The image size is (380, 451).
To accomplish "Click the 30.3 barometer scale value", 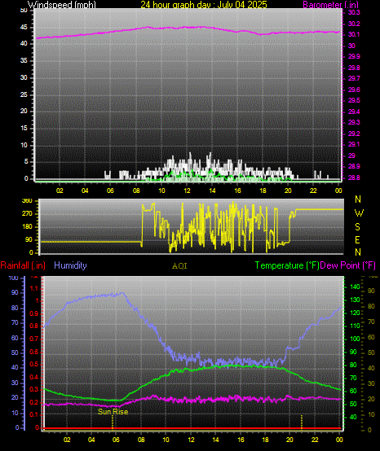I will coord(354,12).
